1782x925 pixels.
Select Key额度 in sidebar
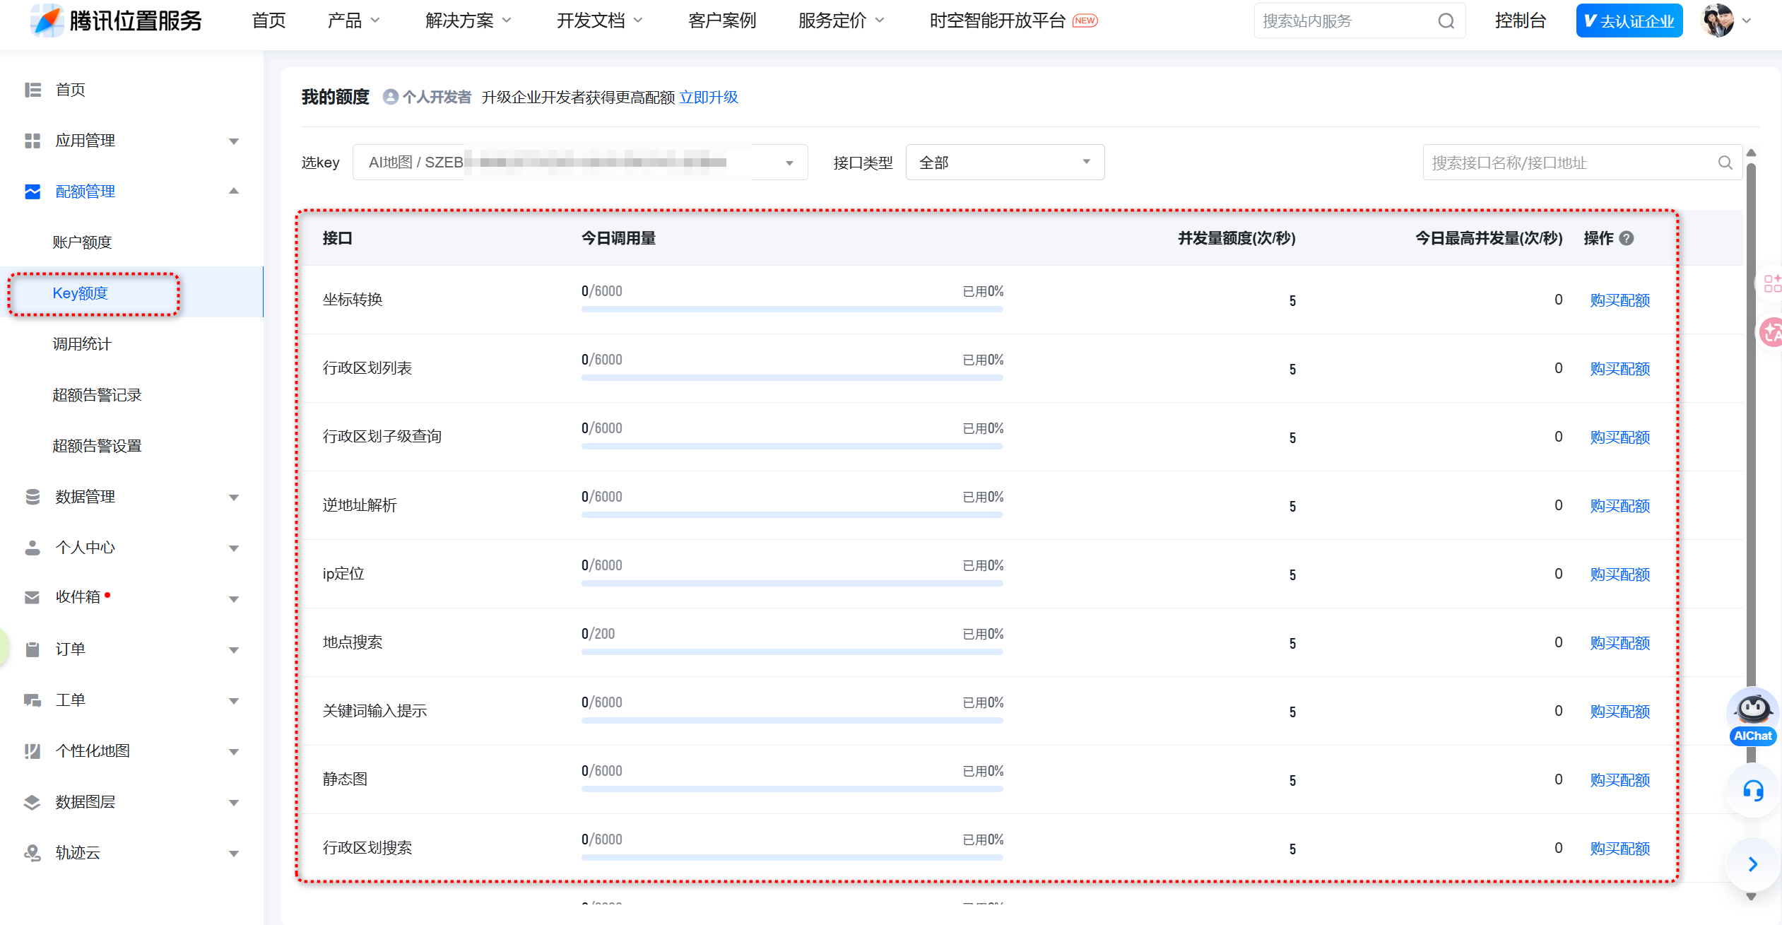[x=80, y=293]
